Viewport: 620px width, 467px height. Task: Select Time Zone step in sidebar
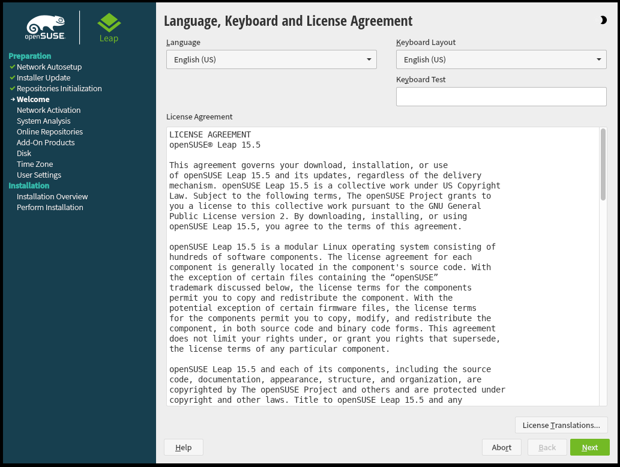click(x=35, y=164)
